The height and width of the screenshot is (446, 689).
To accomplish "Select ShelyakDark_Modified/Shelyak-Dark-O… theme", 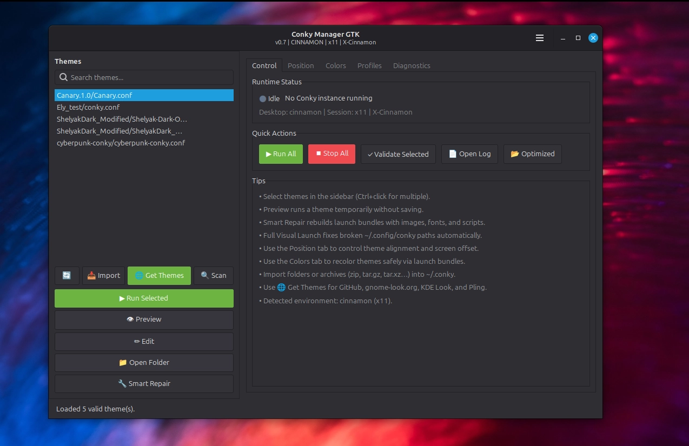I will tap(144, 119).
